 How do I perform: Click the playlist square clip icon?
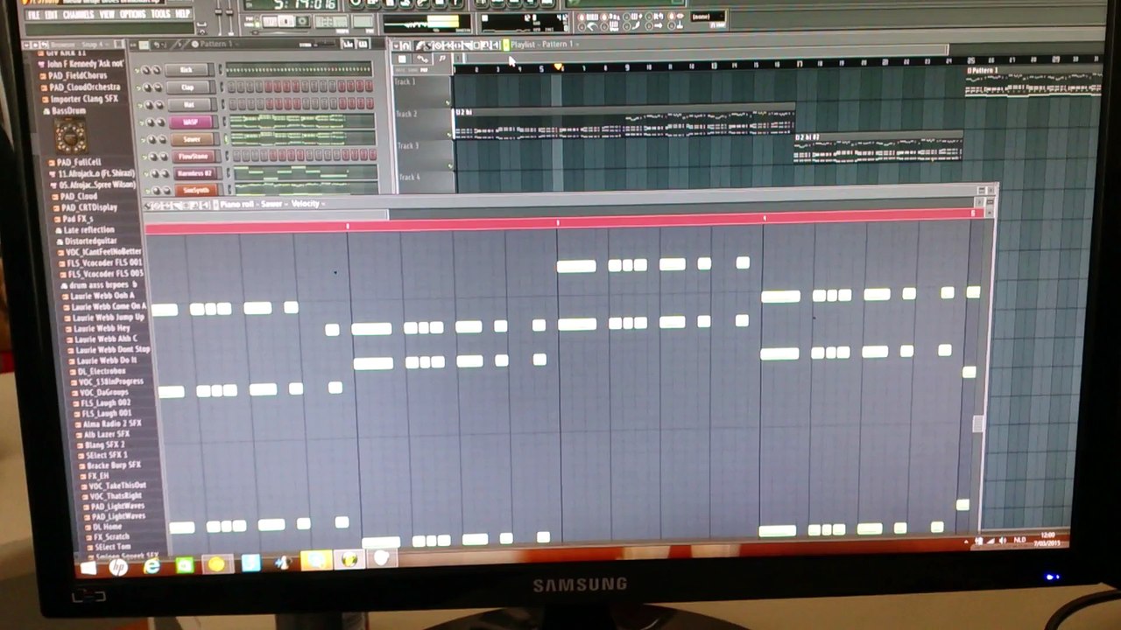402,59
